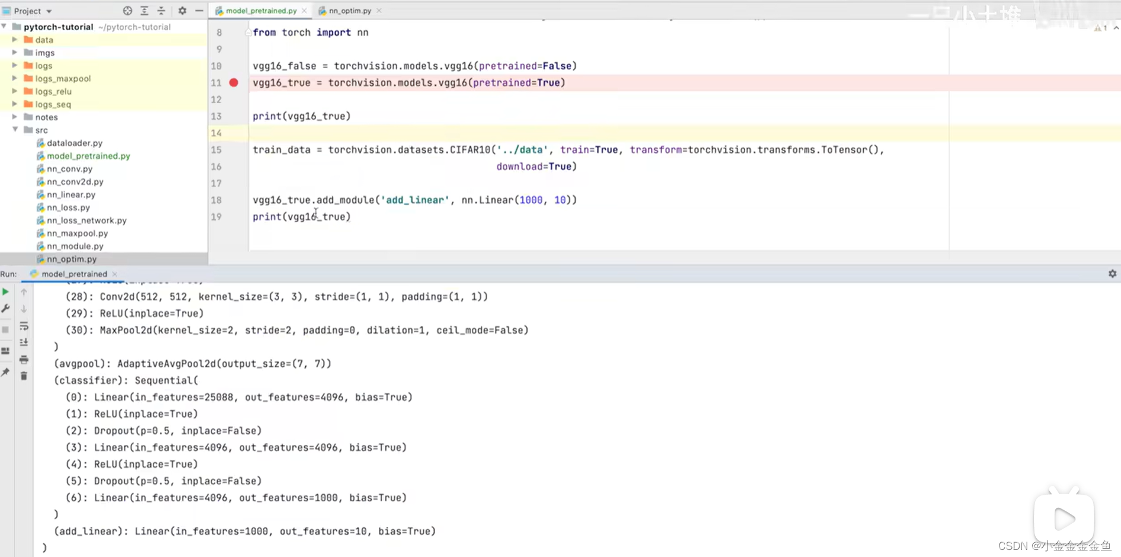Click the Restore Layout icon in Run panel

click(x=5, y=351)
